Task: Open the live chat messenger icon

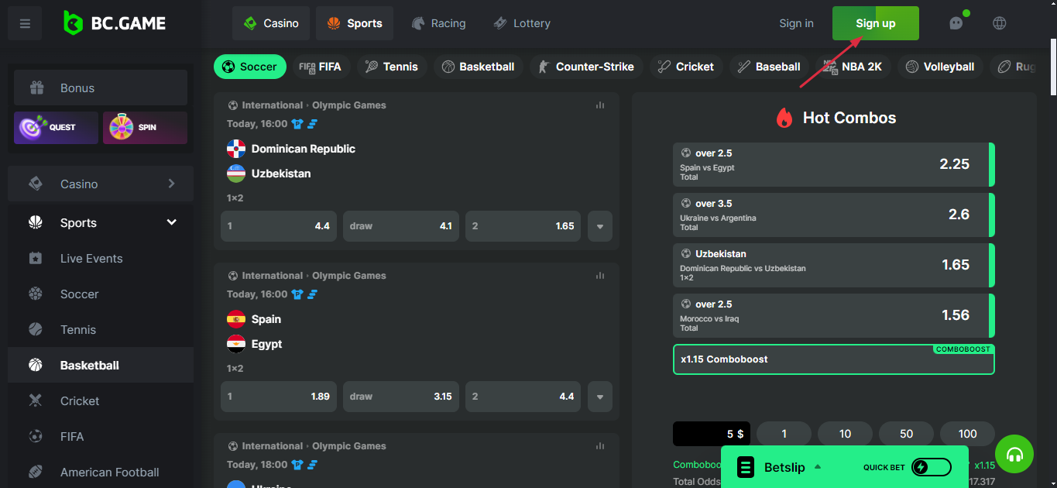Action: coord(956,23)
